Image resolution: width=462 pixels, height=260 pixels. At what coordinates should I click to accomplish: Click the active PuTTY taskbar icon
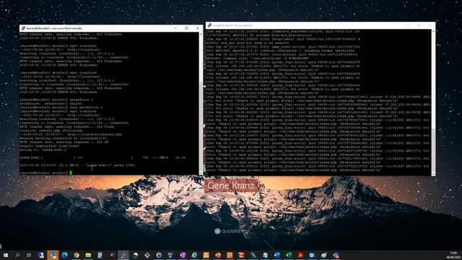pyautogui.click(x=123, y=255)
